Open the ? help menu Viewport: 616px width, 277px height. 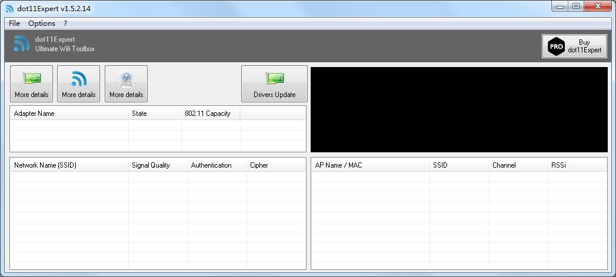click(x=65, y=23)
